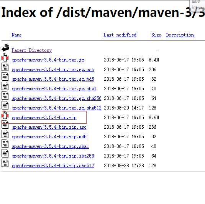Click the 8.6M size of bin.zip
Viewport: 205px width, 204px height.
point(154,118)
